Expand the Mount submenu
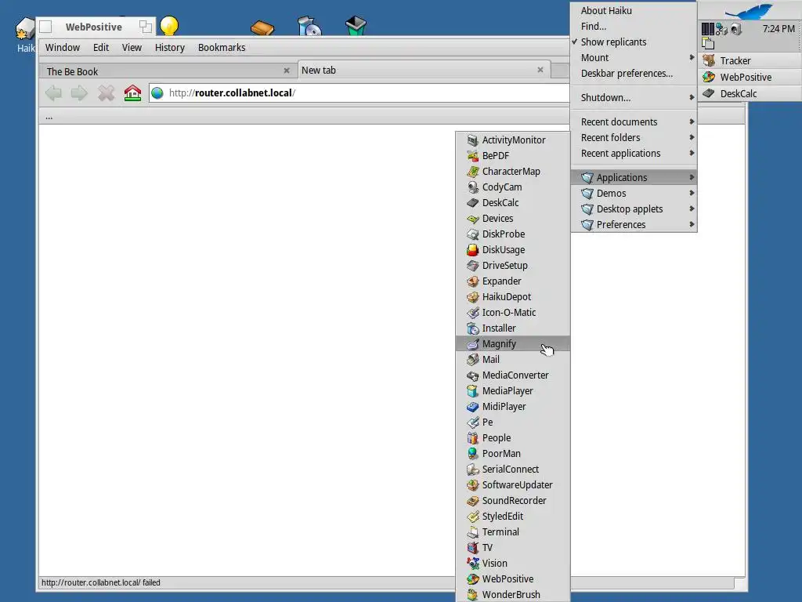Viewport: 802px width, 602px height. pos(634,58)
